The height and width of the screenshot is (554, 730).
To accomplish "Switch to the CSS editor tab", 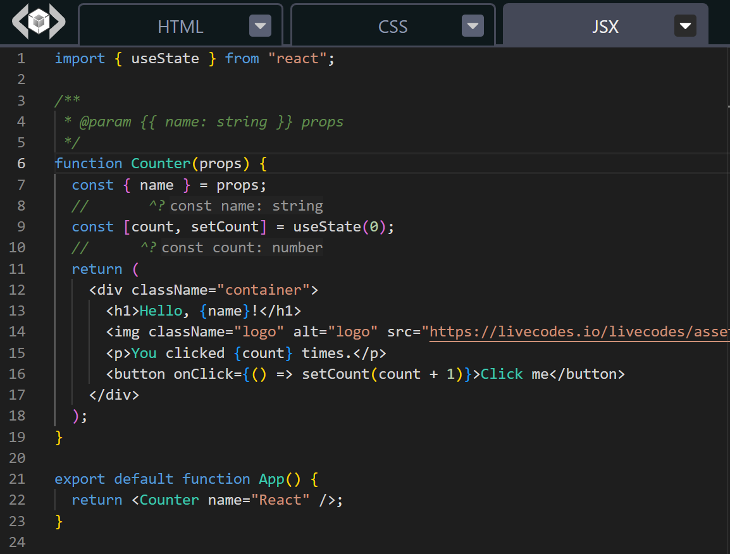I will pyautogui.click(x=392, y=27).
